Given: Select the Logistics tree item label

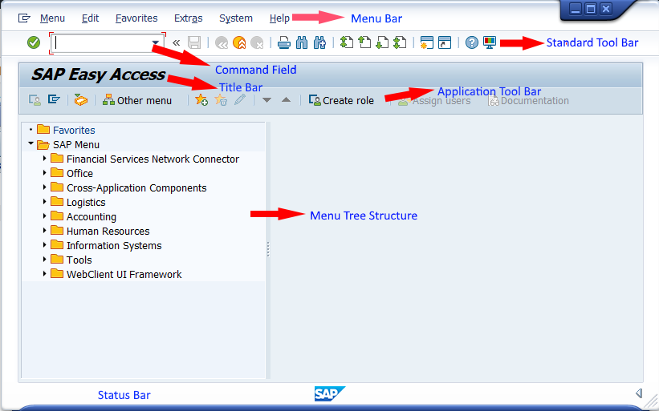Looking at the screenshot, I should [x=86, y=202].
